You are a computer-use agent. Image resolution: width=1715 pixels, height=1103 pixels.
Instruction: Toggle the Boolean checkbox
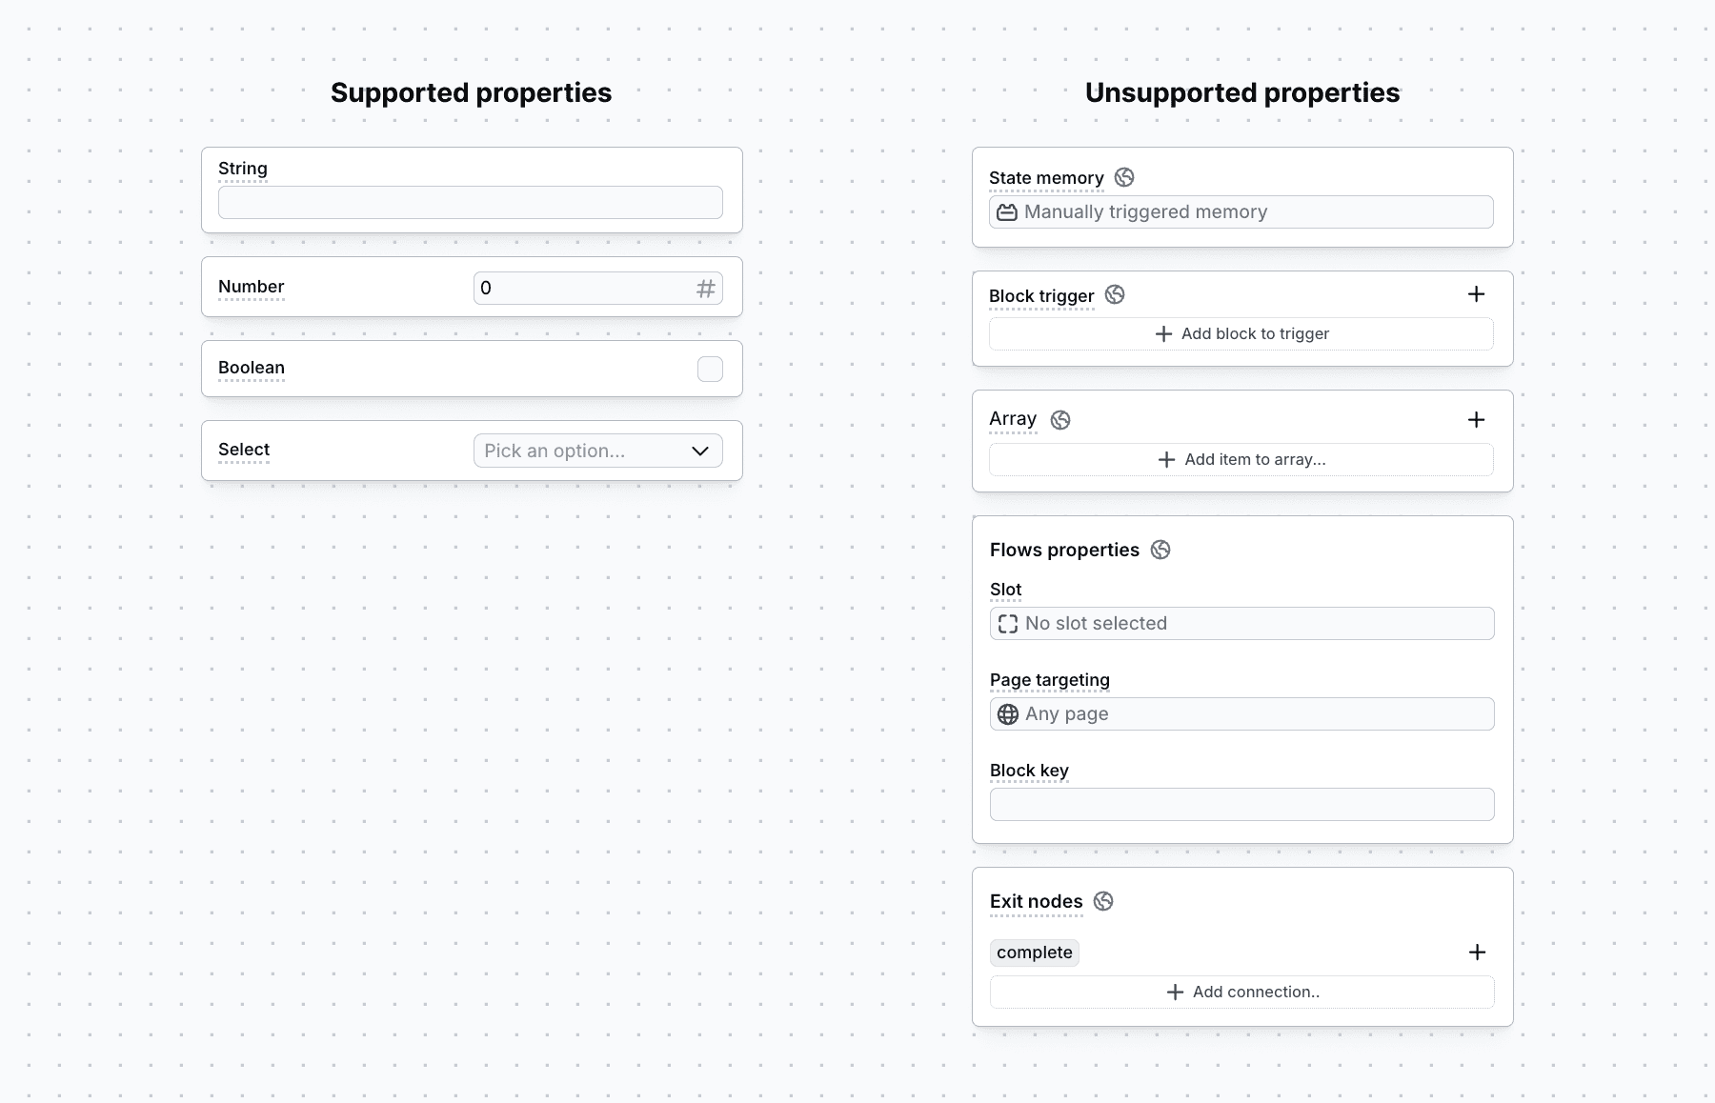pyautogui.click(x=710, y=369)
